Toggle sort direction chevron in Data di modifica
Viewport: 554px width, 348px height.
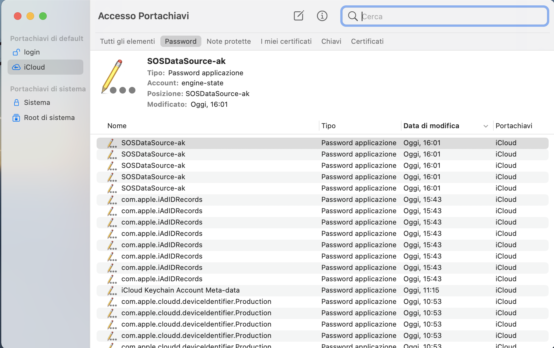coord(485,126)
